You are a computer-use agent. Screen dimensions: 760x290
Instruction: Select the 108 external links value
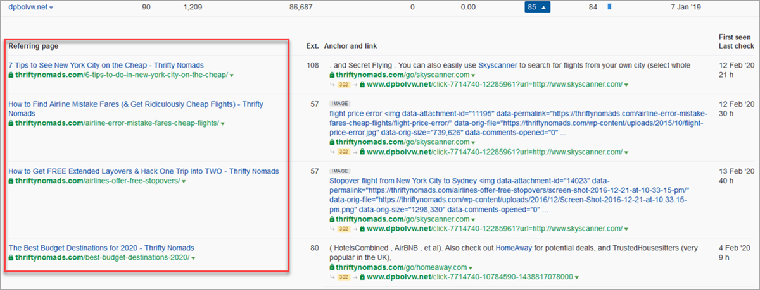pos(312,65)
